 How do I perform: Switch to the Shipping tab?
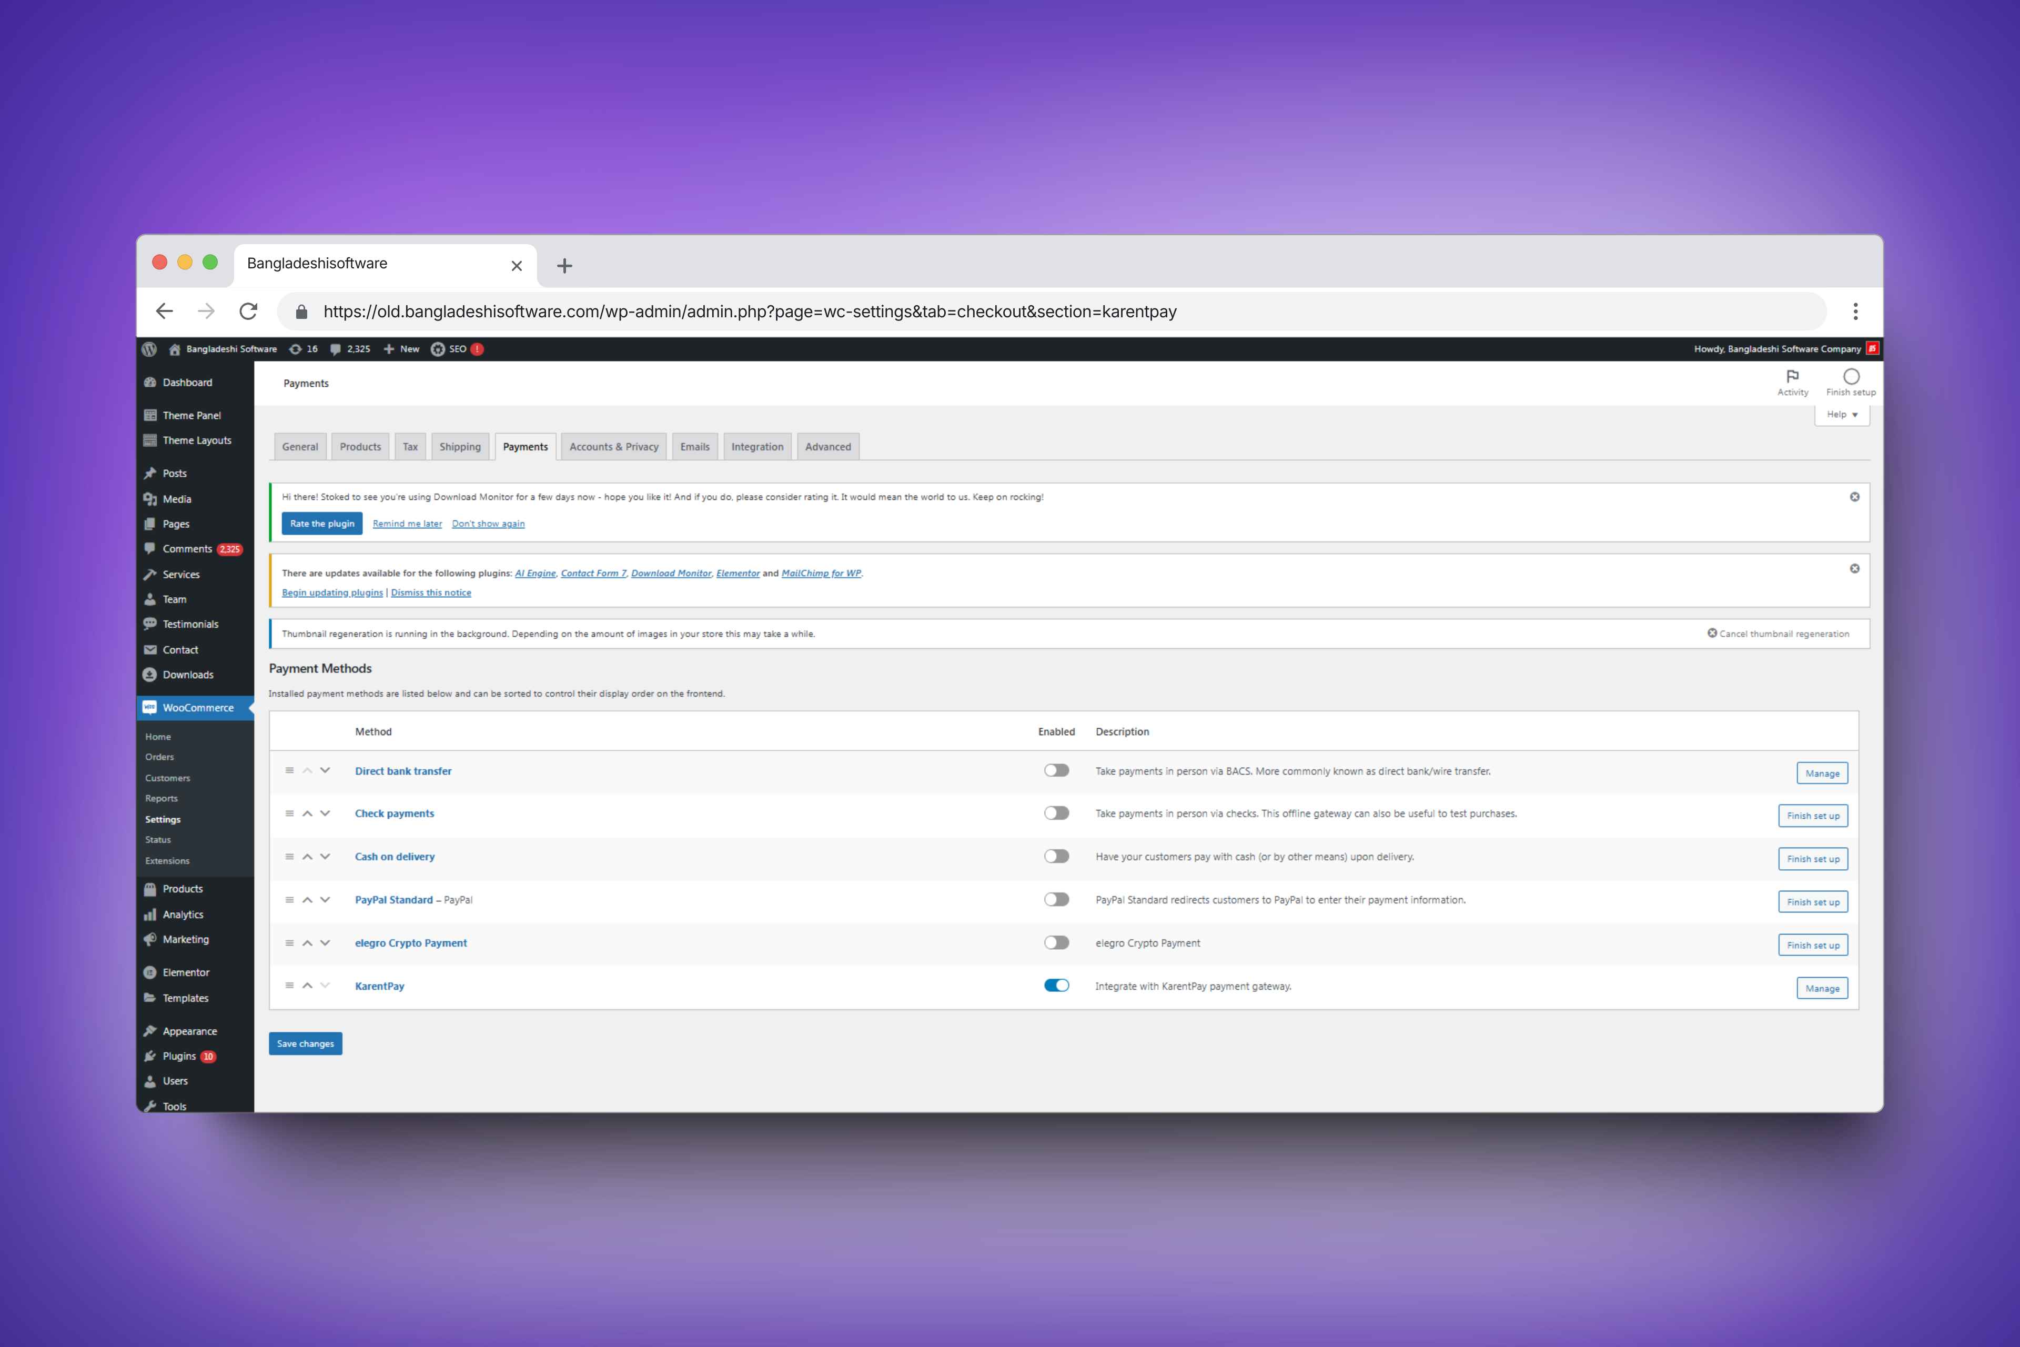[460, 447]
